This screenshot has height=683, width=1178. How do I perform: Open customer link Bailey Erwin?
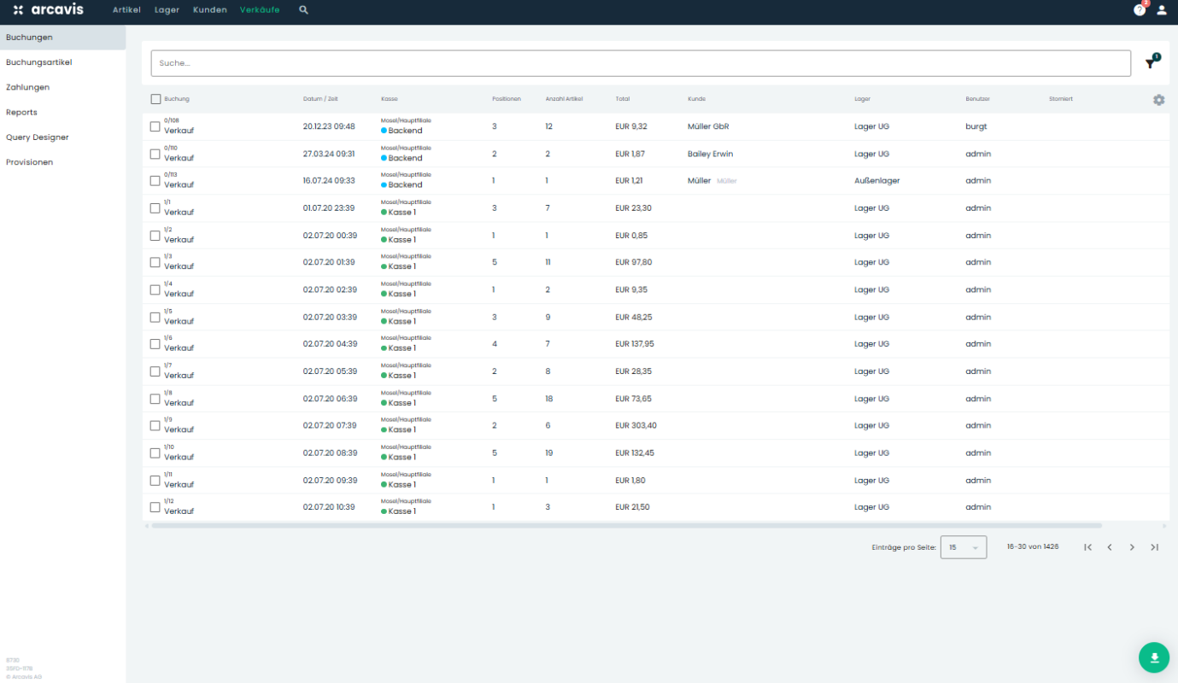pos(710,154)
